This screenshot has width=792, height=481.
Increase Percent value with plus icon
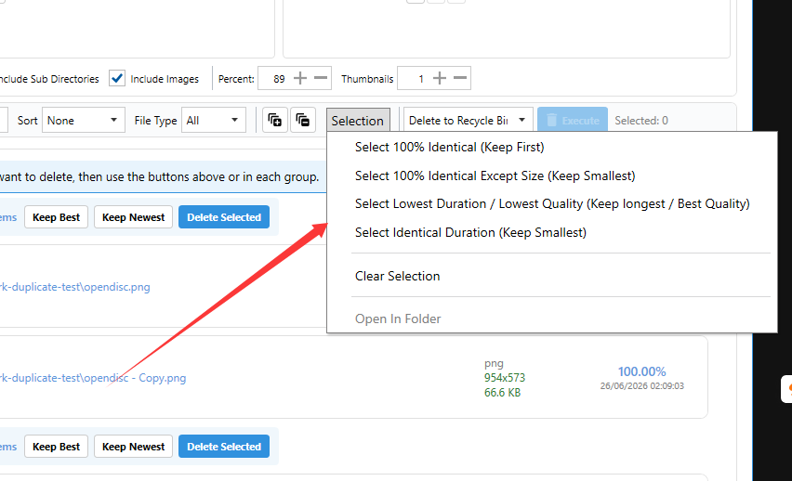click(300, 78)
